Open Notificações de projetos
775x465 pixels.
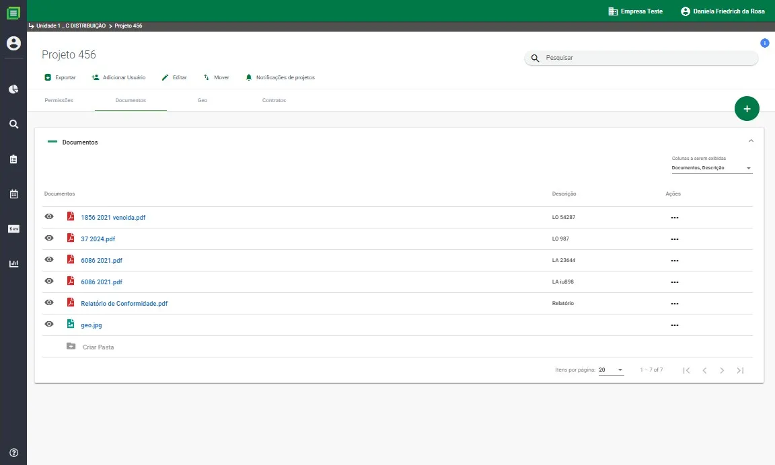[280, 77]
